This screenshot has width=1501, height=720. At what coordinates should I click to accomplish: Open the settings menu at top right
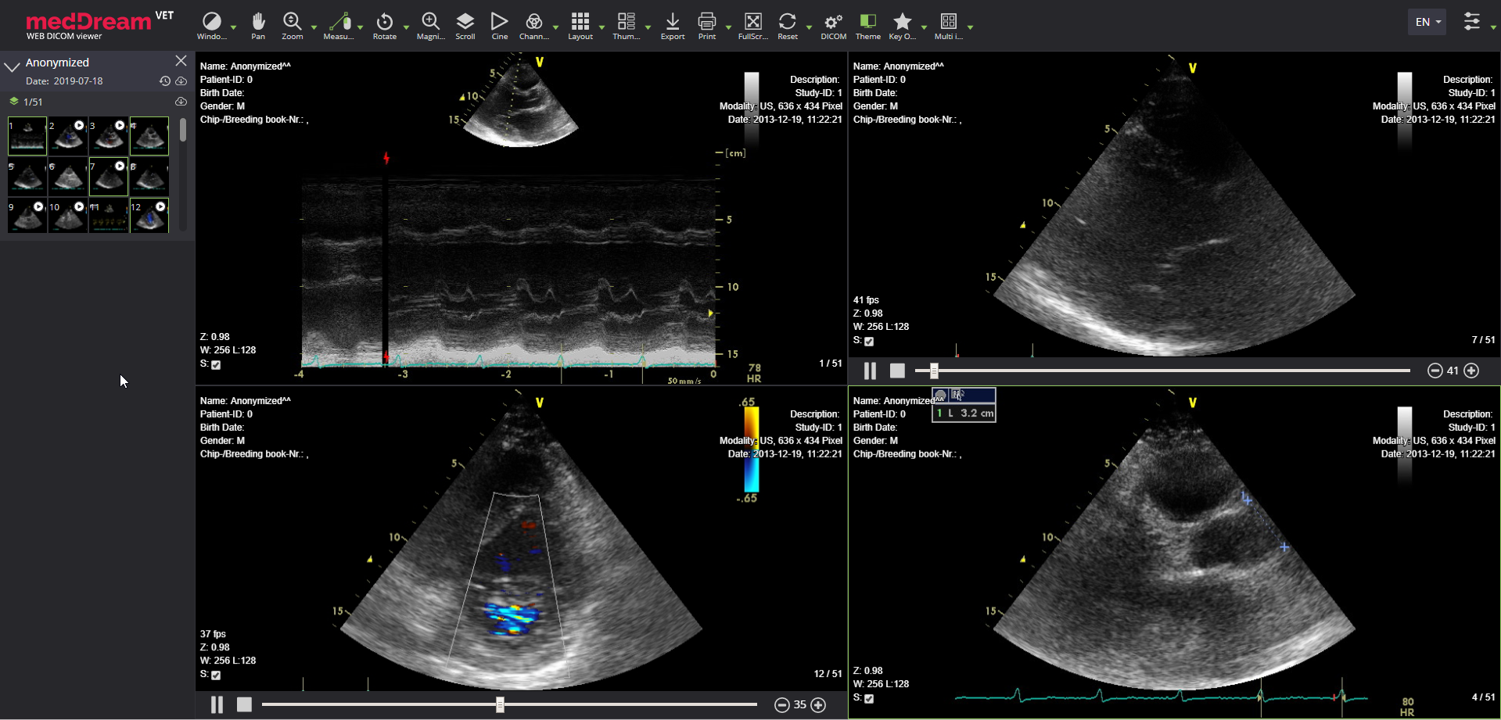(x=1474, y=21)
